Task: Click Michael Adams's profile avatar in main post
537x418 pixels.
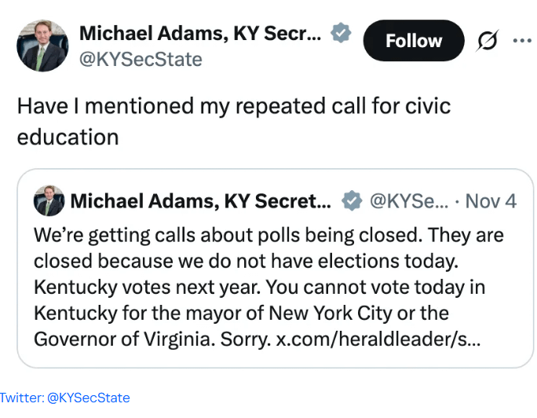Action: click(x=42, y=46)
